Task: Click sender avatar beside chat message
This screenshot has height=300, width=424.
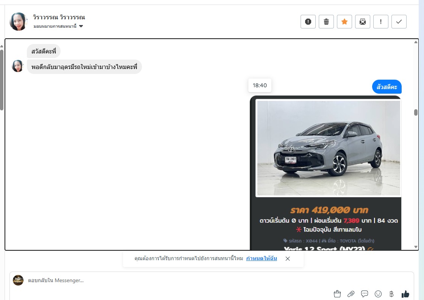Action: point(17,66)
